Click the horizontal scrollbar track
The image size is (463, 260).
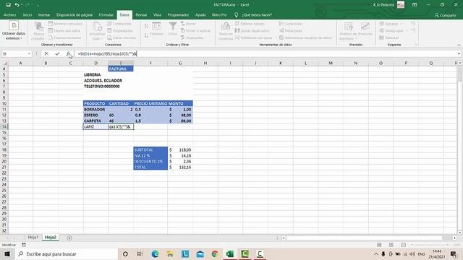point(364,238)
